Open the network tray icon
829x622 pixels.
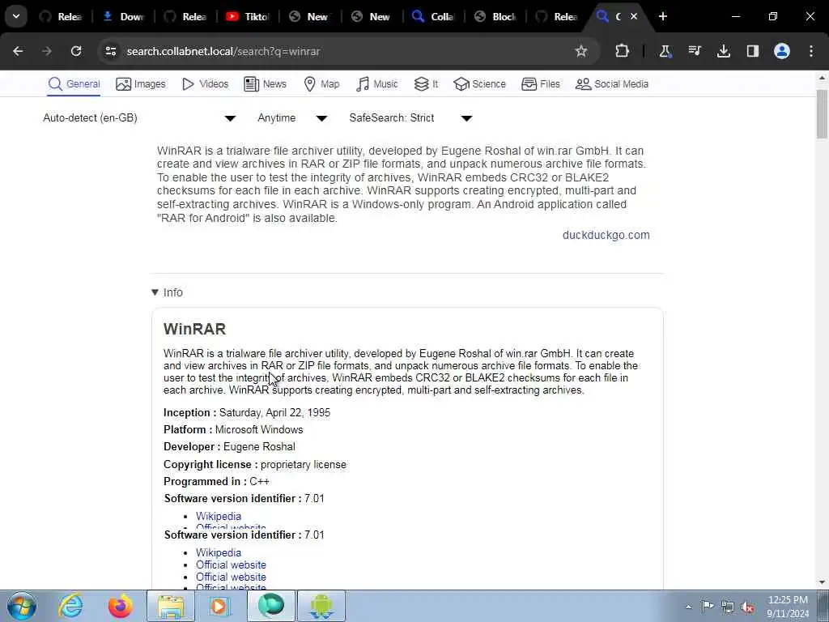pos(728,607)
